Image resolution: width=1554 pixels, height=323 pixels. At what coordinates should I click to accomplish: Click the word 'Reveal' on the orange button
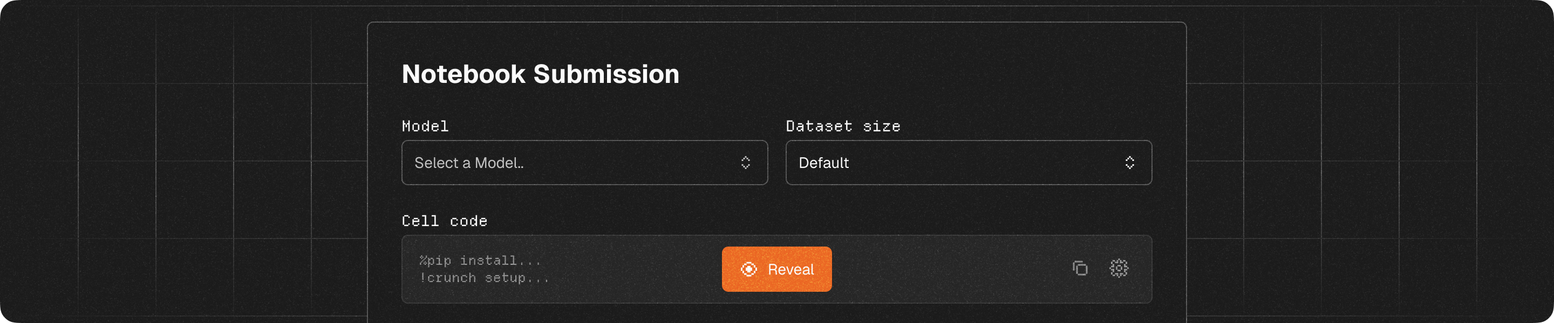pyautogui.click(x=790, y=270)
